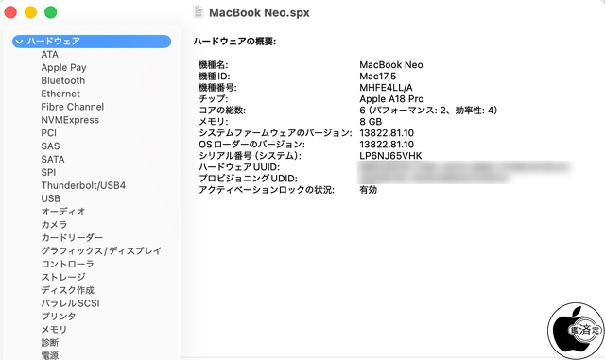Select 診断 in the sidebar

point(50,343)
